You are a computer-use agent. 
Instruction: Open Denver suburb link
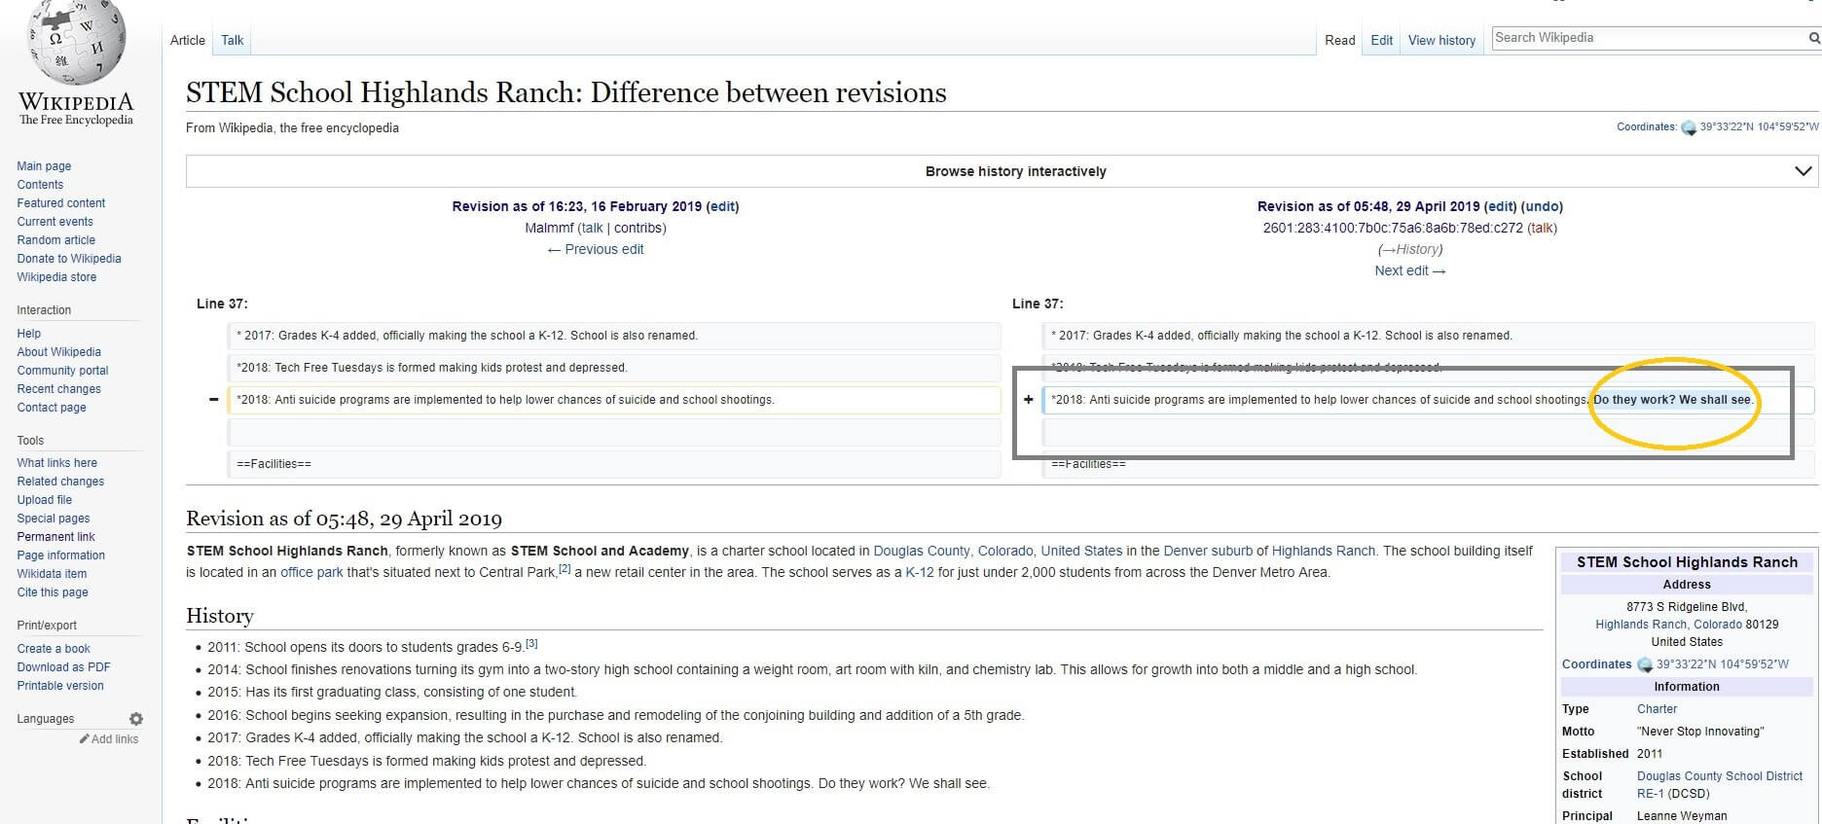click(1208, 551)
